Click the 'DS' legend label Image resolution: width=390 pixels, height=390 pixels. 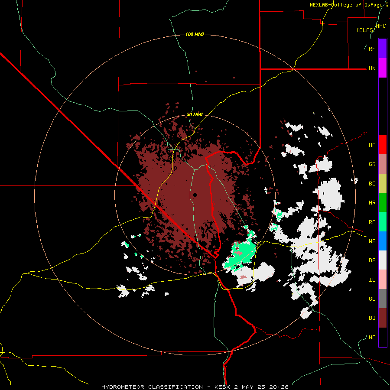372,260
